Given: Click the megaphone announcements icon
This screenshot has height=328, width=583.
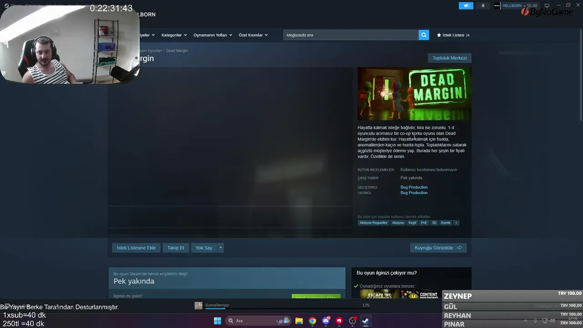Looking at the screenshot, I should pos(466,5).
